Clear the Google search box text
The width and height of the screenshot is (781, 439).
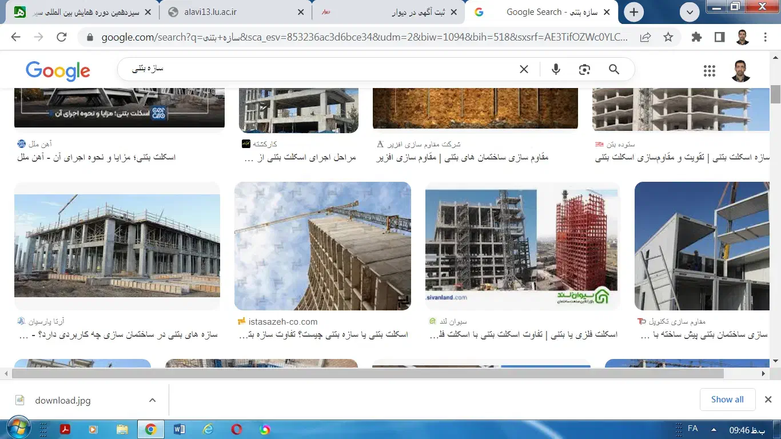524,69
